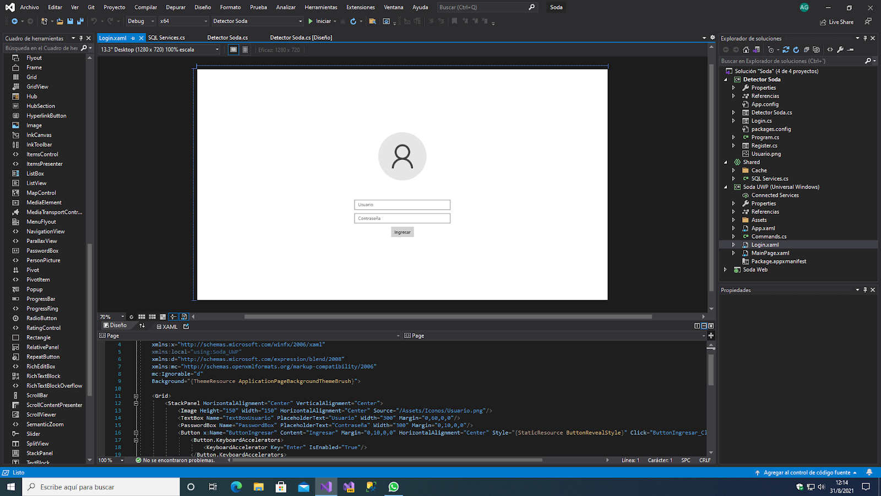Click the Home icon in Explorador de soluciones
Viewport: 881px width, 496px height.
coord(746,50)
